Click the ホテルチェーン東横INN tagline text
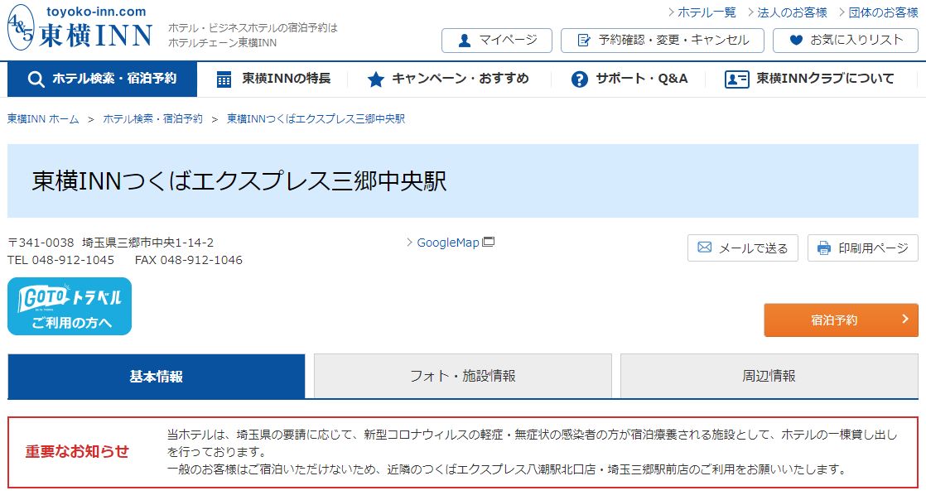 [x=222, y=42]
